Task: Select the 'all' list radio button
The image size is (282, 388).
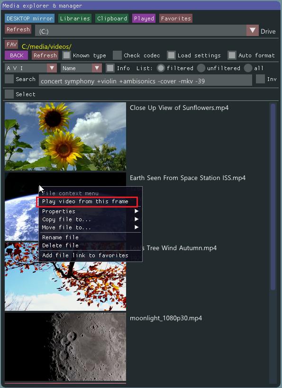Action: coord(248,68)
